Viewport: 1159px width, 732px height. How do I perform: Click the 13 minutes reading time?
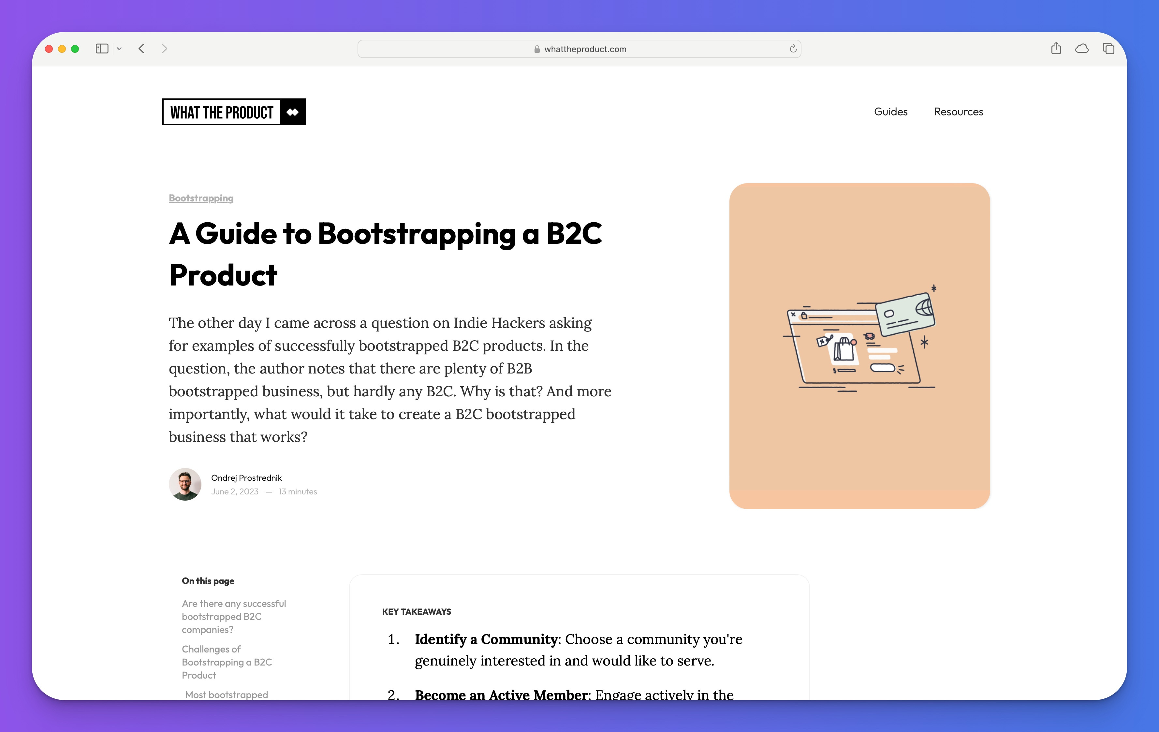(x=298, y=491)
